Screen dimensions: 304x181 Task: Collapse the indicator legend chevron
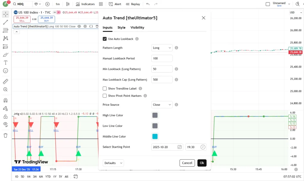click(x=17, y=32)
